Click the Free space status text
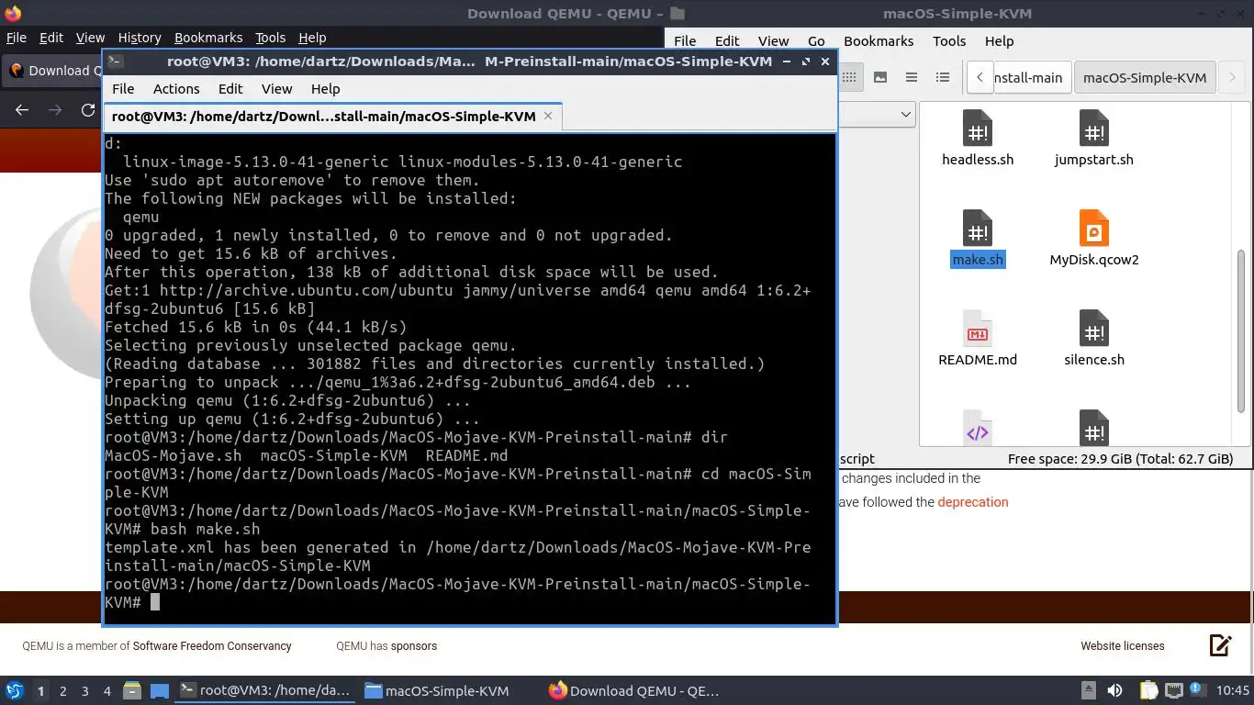Image resolution: width=1254 pixels, height=705 pixels. (1120, 459)
